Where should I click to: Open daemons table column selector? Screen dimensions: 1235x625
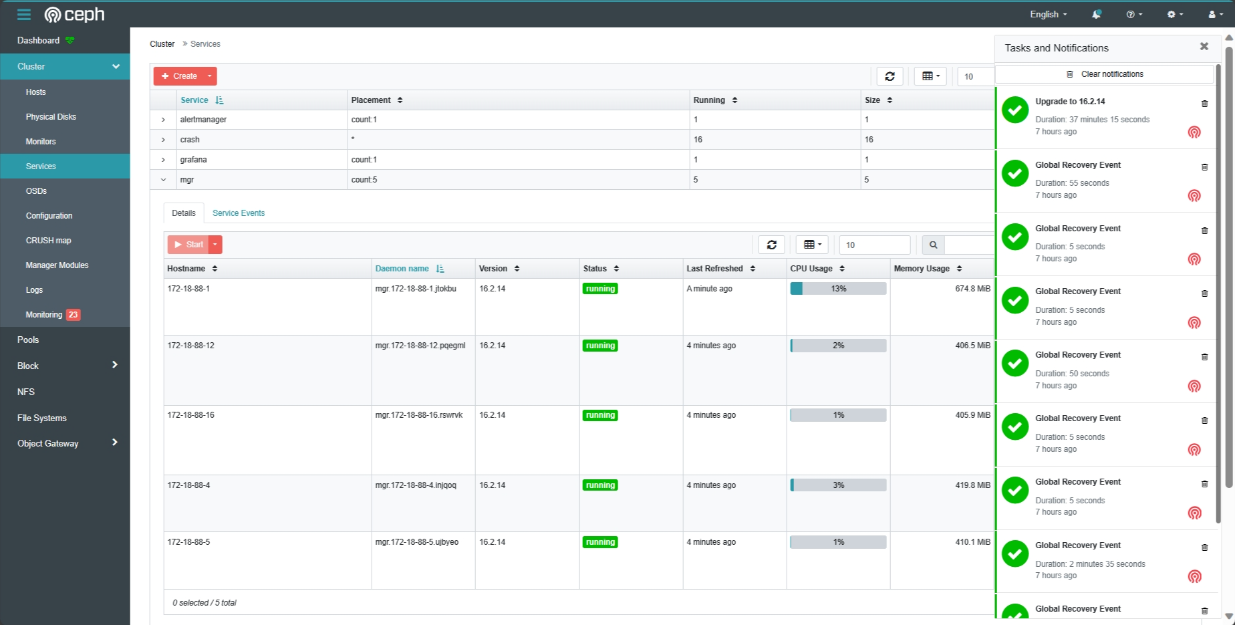pos(812,245)
